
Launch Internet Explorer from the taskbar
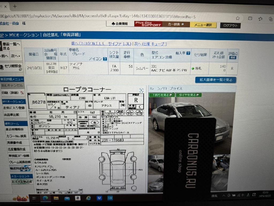[x=88, y=198]
